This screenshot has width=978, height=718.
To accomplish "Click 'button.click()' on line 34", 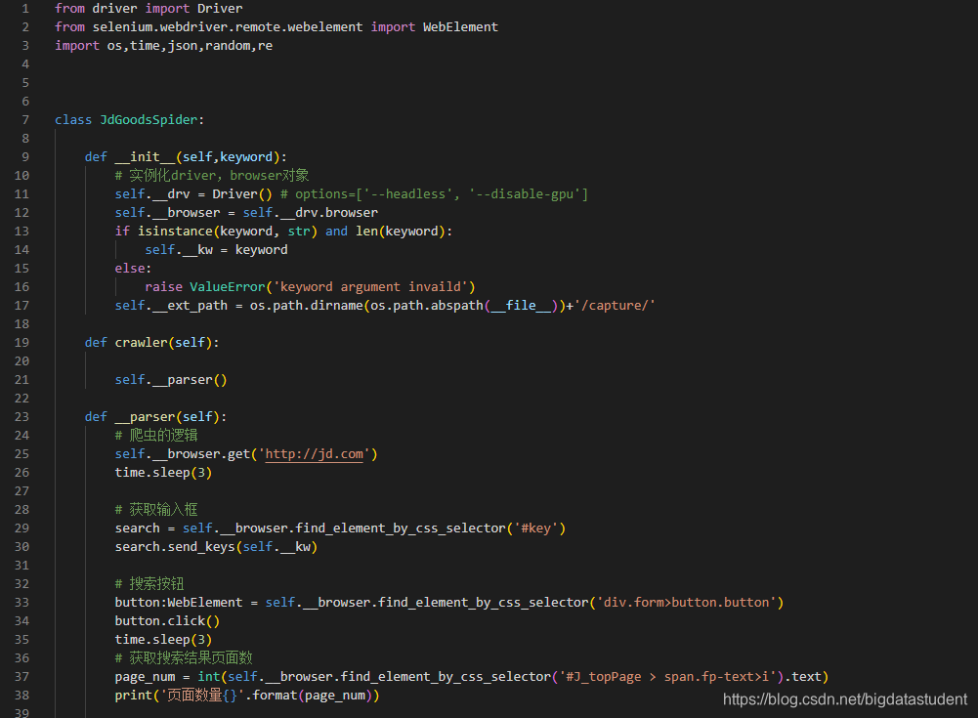I will point(167,621).
